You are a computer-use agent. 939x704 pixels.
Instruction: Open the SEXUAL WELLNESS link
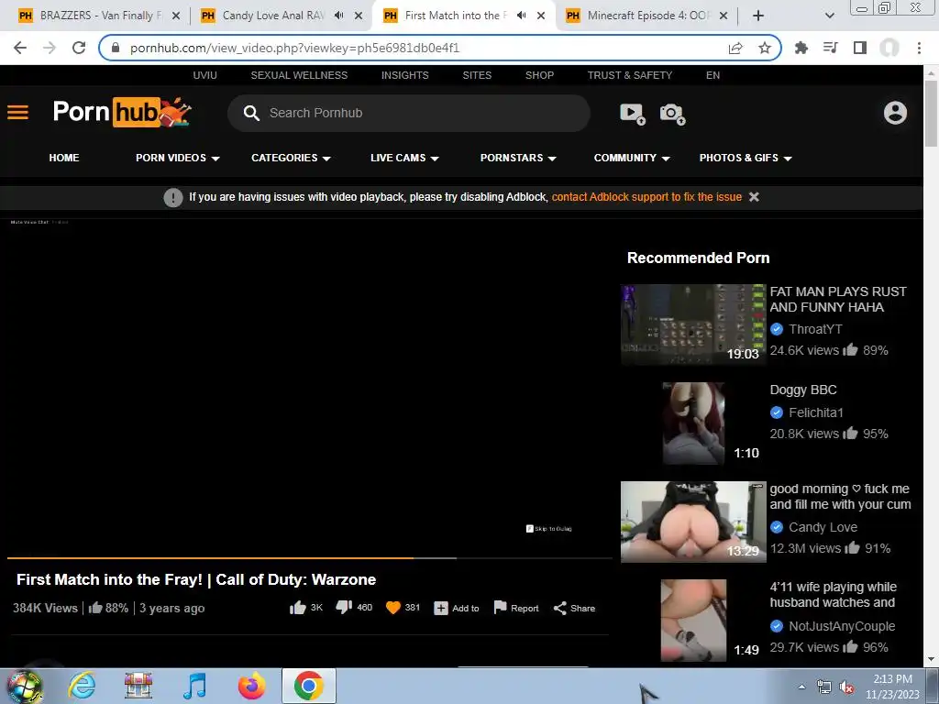point(299,75)
